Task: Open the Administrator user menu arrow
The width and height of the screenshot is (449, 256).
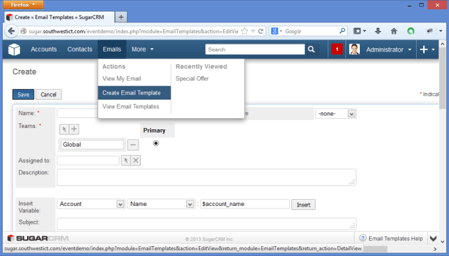Action: (x=410, y=49)
